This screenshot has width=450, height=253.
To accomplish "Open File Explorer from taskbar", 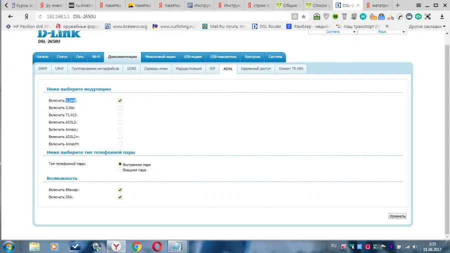I will [x=34, y=246].
